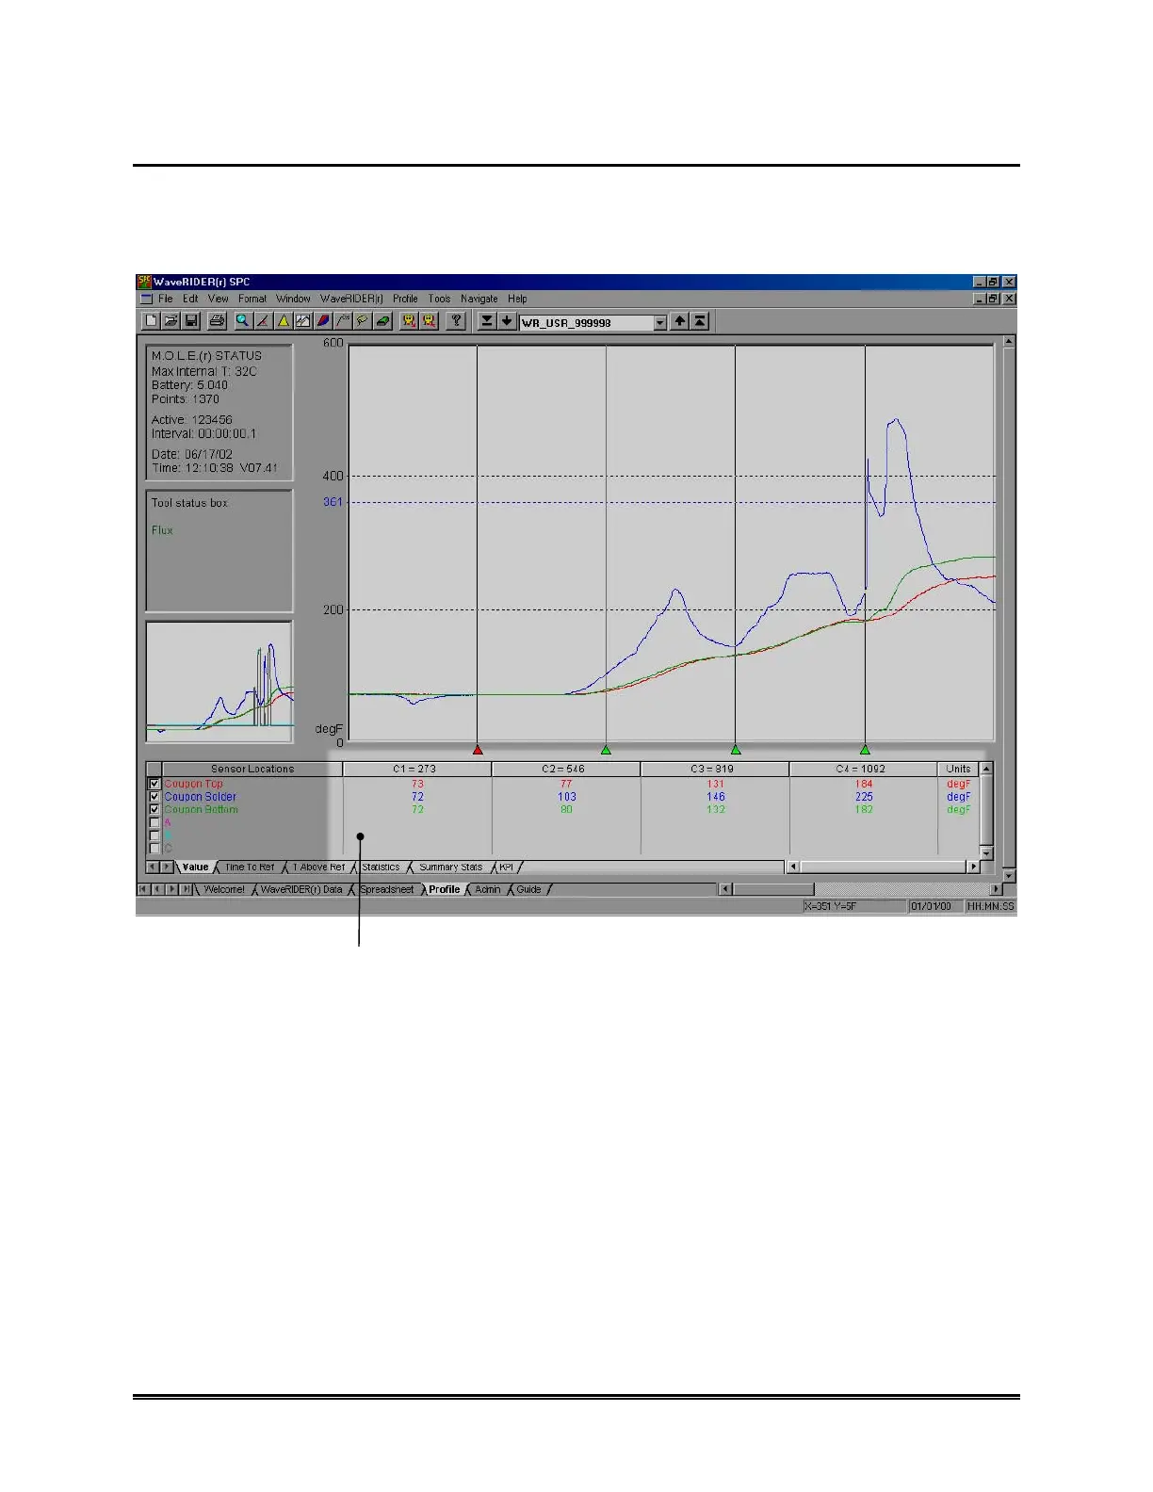1153x1492 pixels.
Task: Switch to the Welcome! worksheet tab
Action: coord(224,889)
